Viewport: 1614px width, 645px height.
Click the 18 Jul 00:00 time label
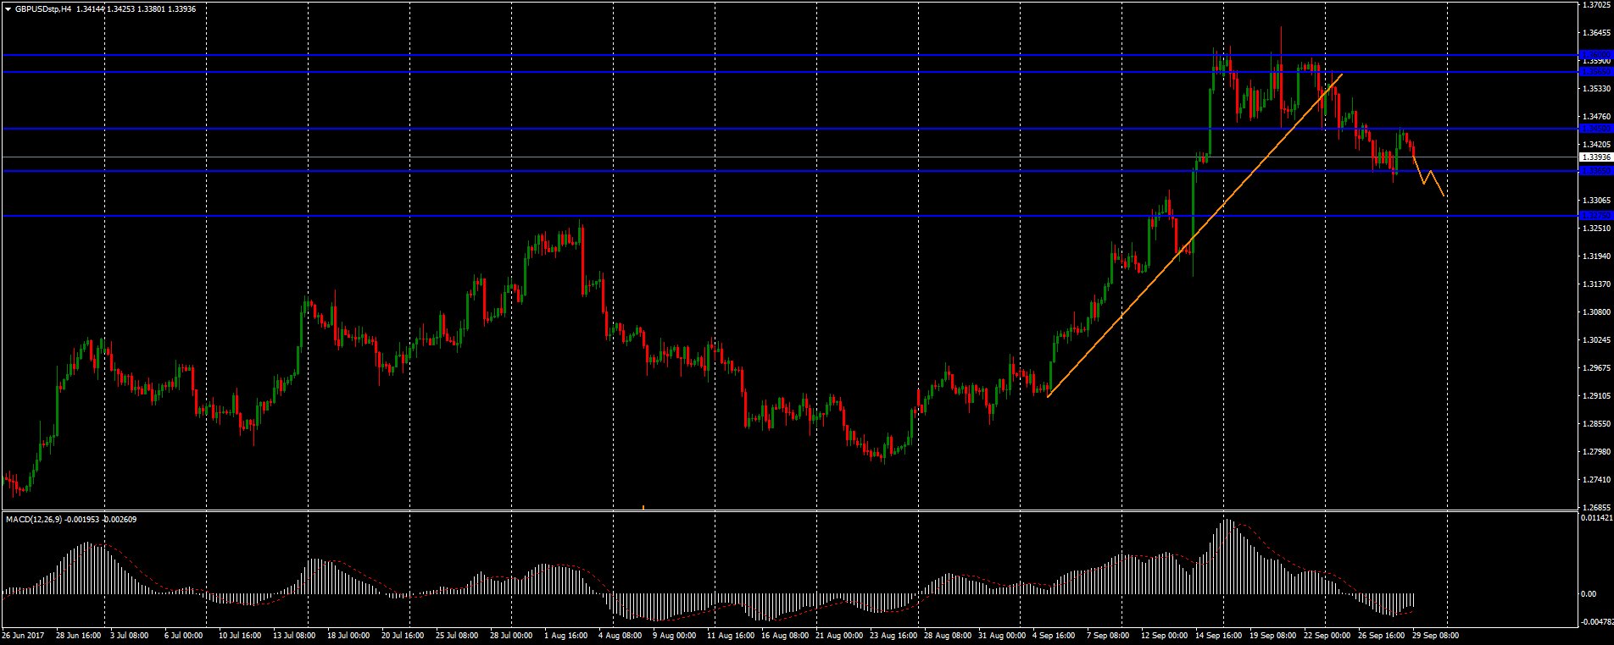point(348,635)
